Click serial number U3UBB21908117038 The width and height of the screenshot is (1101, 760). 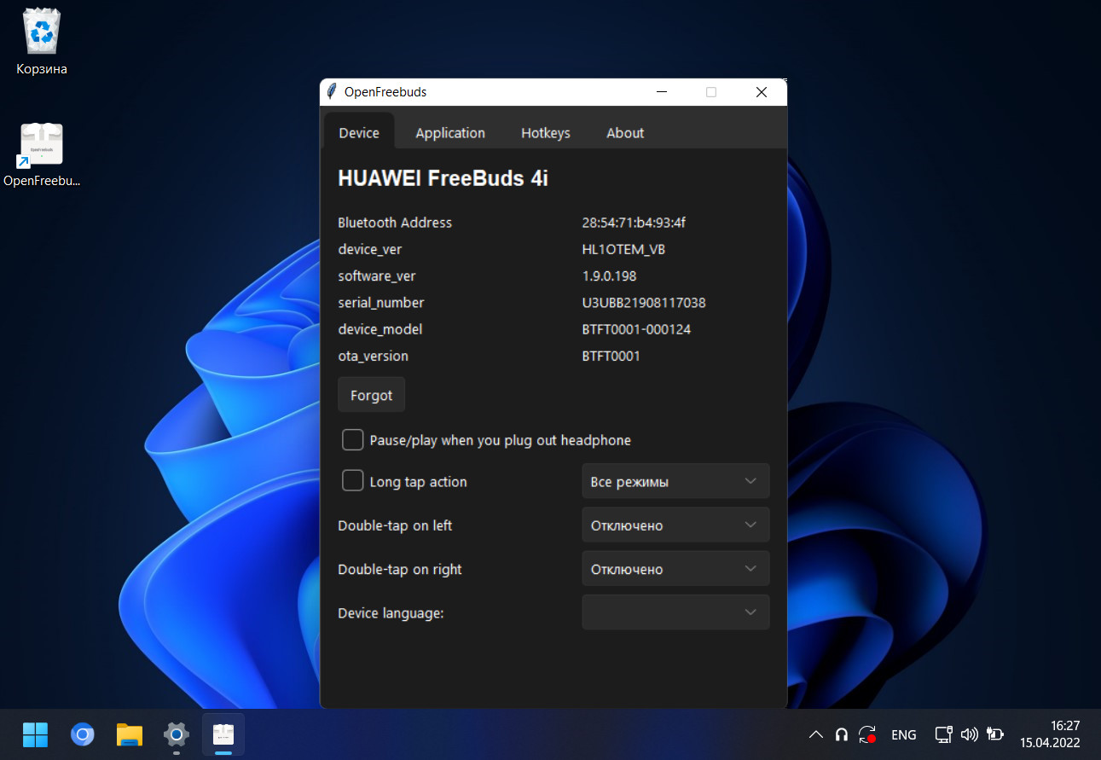644,302
